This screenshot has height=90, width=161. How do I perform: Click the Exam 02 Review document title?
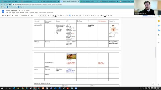point(12,10)
